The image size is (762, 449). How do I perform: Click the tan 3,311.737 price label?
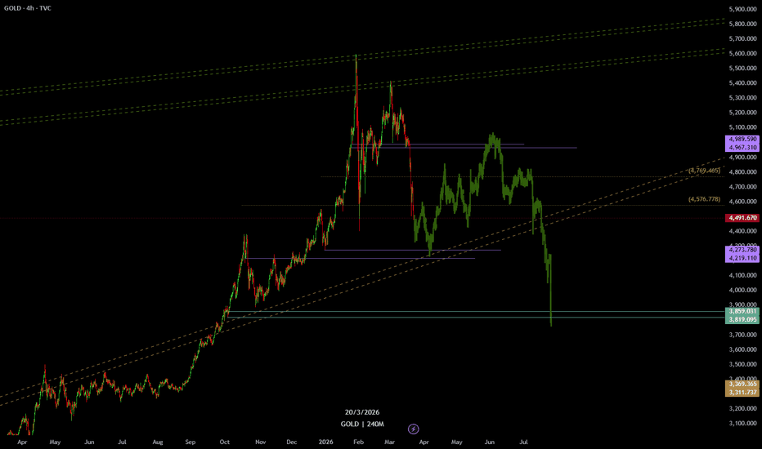point(742,393)
